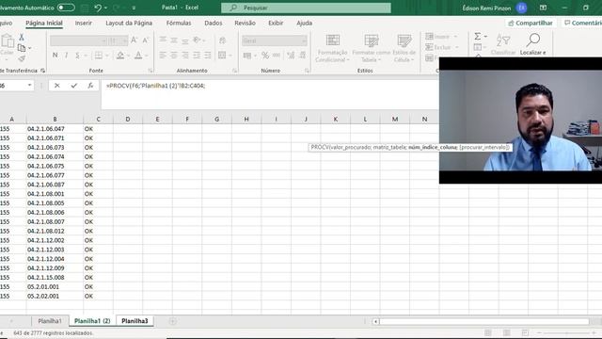
Task: Click the Top Align icon
Action: pyautogui.click(x=163, y=40)
